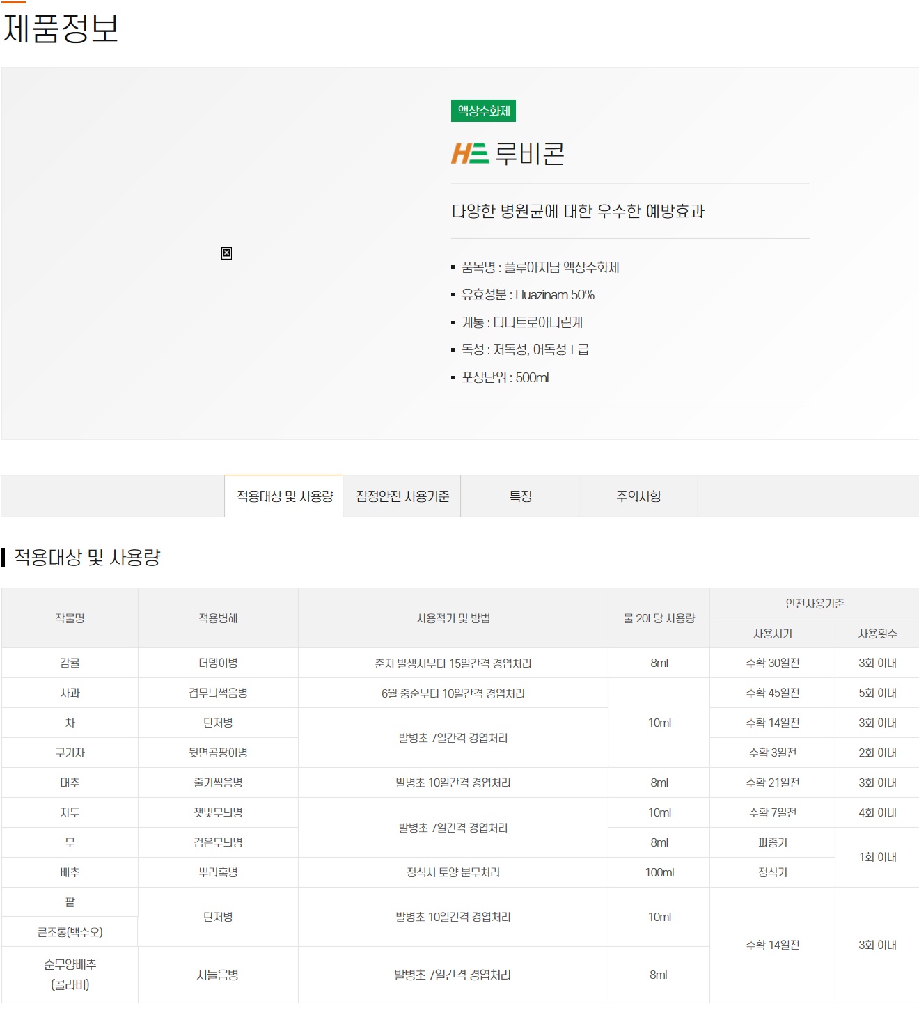Click the 사용시기 sub-header

pyautogui.click(x=773, y=634)
